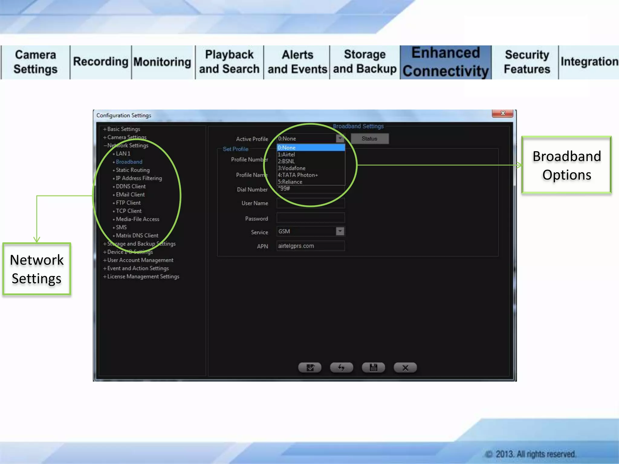Expand User Account Management node

point(105,260)
